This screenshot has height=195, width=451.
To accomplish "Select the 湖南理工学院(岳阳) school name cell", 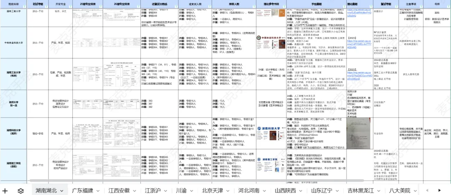I will point(13,165).
